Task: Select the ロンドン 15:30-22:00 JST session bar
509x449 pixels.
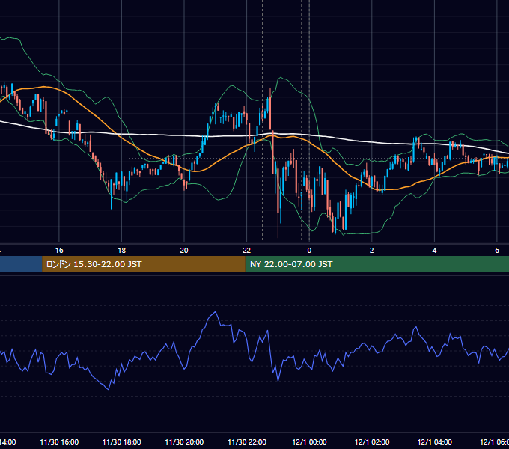Action: click(144, 264)
